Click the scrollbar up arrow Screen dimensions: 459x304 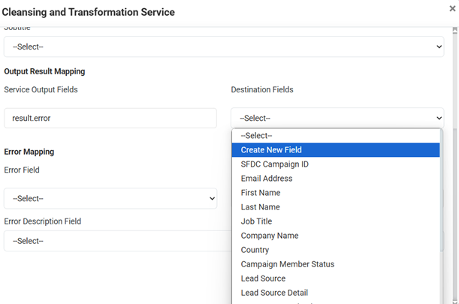[x=454, y=31]
